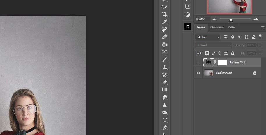Select the Brush tool
266x135 pixels.
point(165,60)
